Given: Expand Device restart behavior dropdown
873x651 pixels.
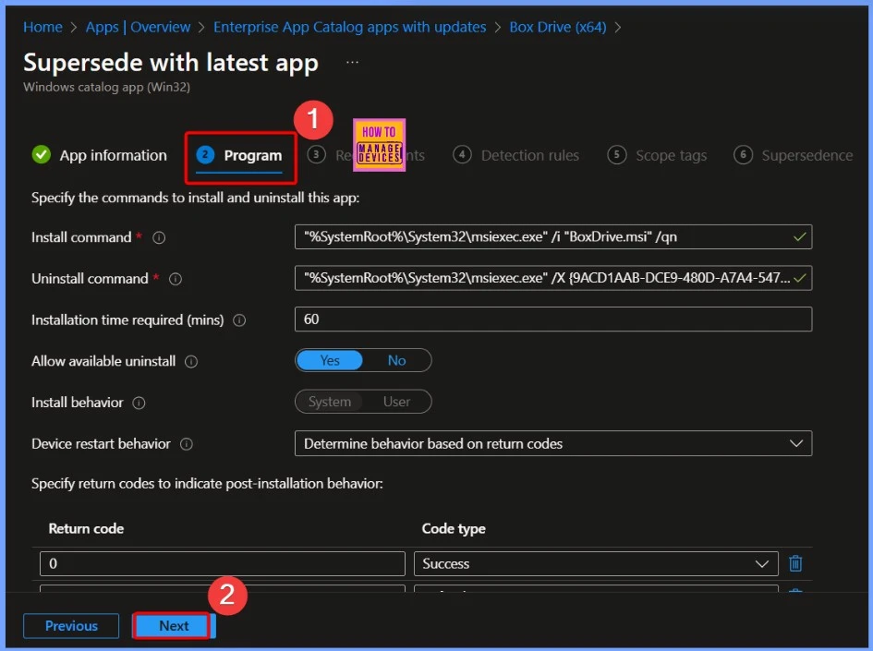Looking at the screenshot, I should click(x=552, y=444).
